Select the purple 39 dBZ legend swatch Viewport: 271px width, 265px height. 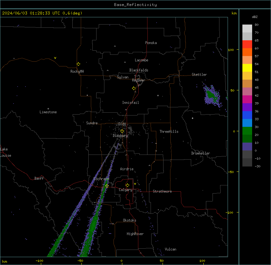[247, 107]
